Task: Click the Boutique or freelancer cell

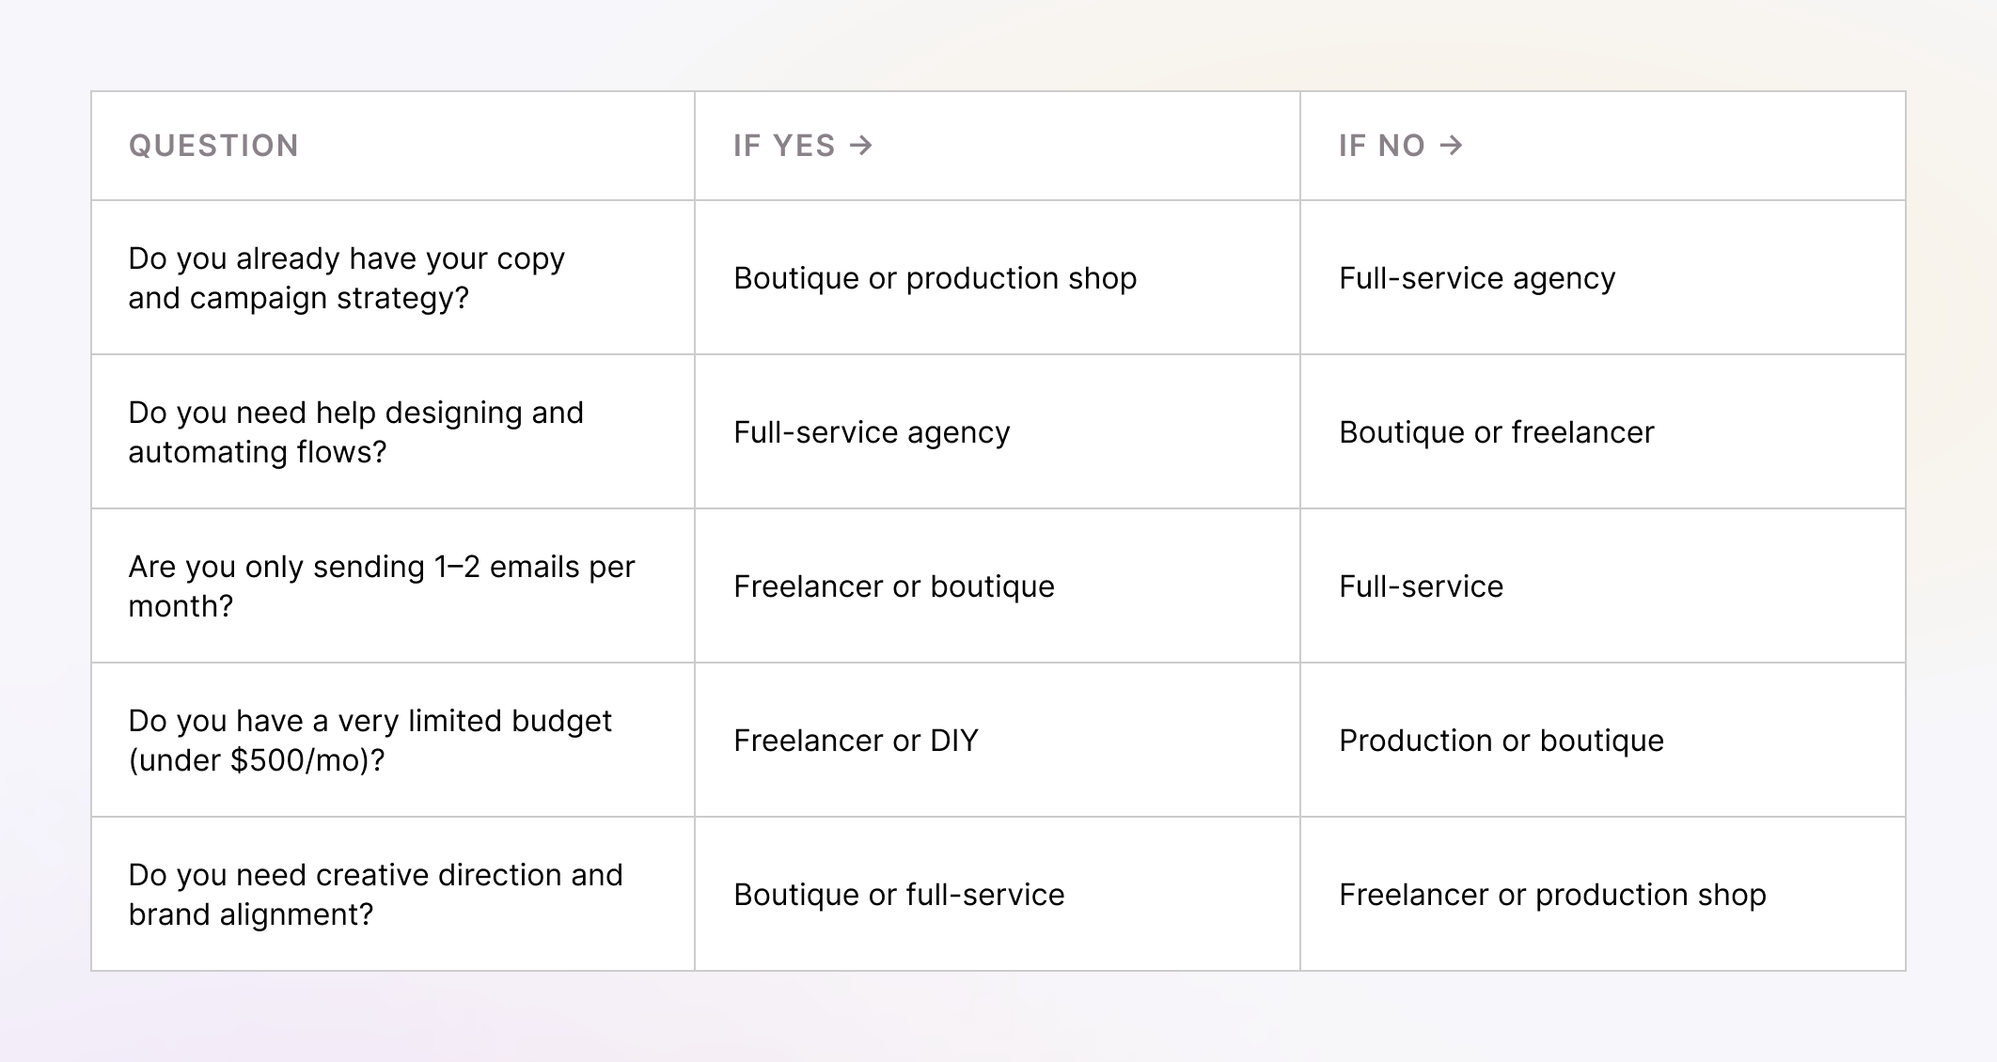Action: click(x=1495, y=432)
